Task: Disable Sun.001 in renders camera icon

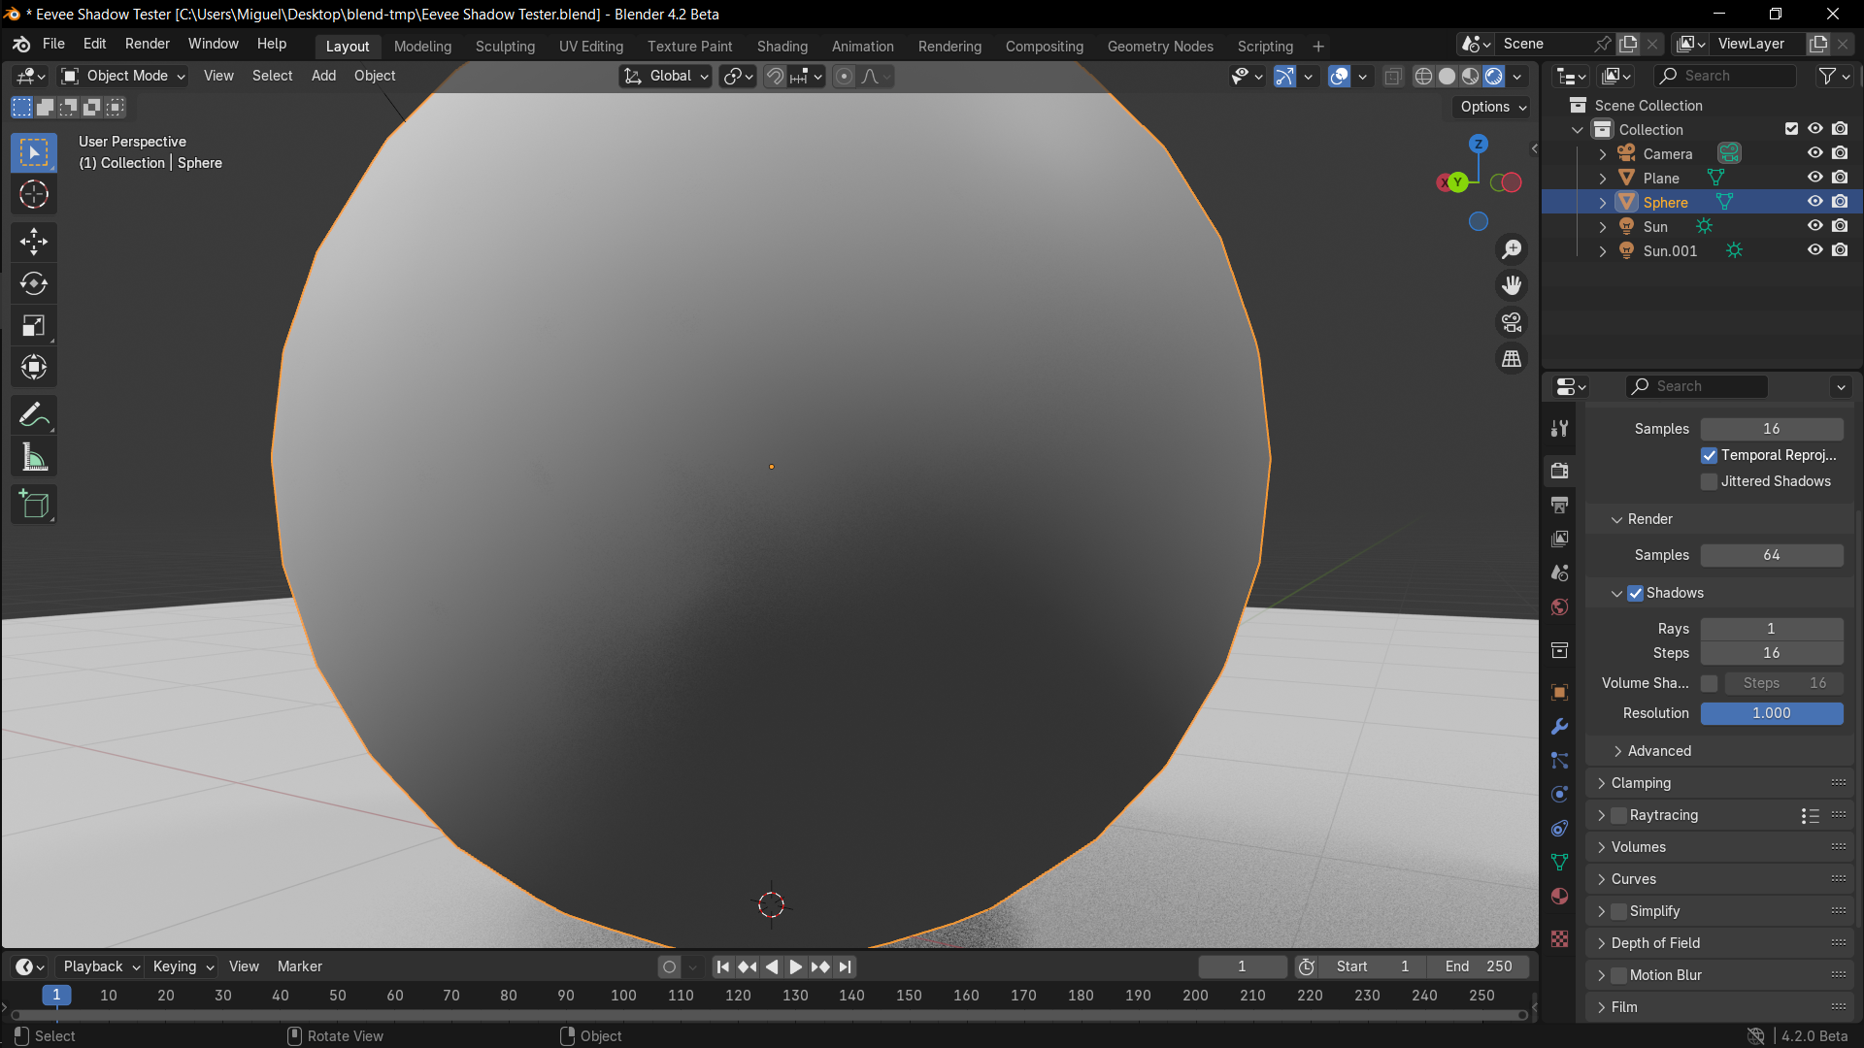Action: [x=1840, y=250]
